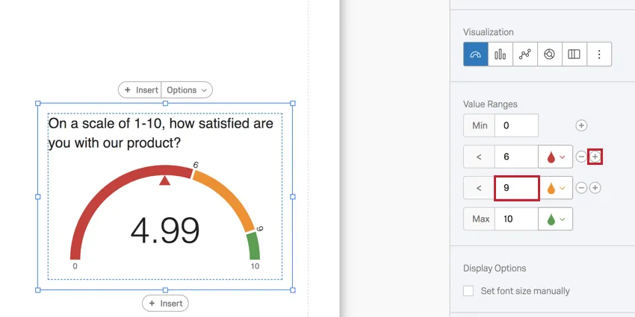The image size is (635, 317).
Task: Add range after the Min row
Action: coord(581,126)
